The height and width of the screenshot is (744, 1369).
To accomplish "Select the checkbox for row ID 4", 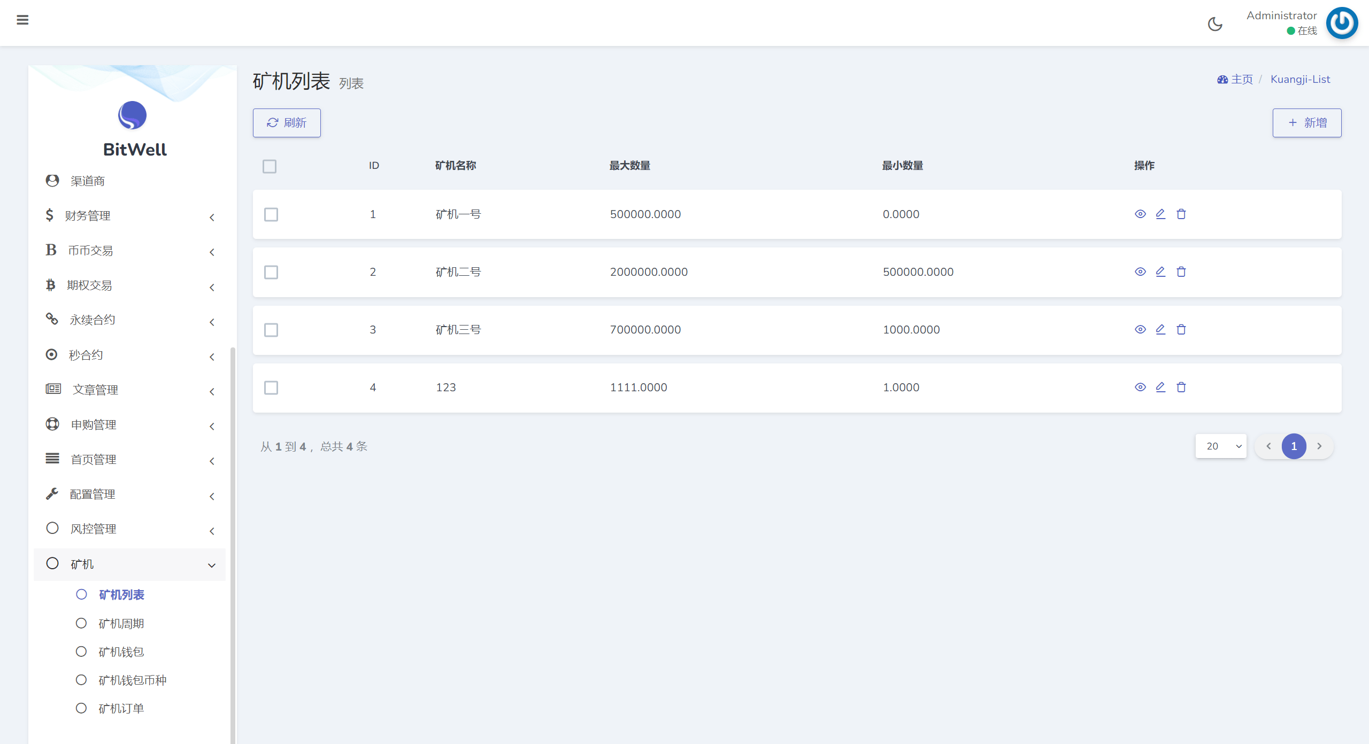I will (x=271, y=387).
